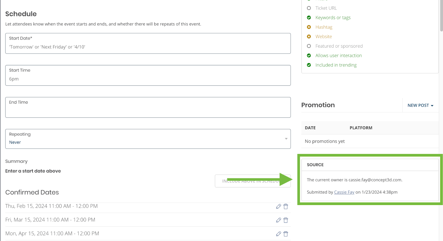Sort promotions by the DATE column
This screenshot has width=443, height=241.
(x=310, y=128)
